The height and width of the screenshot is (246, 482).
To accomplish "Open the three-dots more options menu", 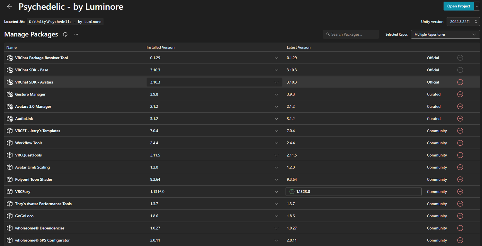I will coord(76,34).
